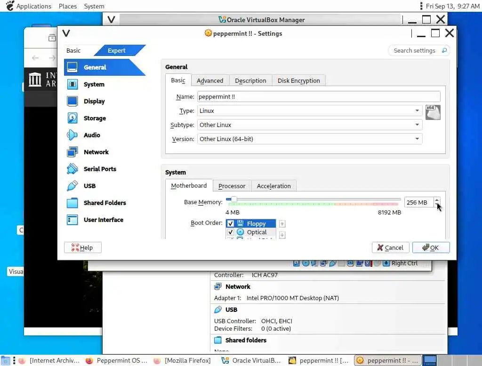Open the General settings category
The image size is (482, 366).
point(104,67)
